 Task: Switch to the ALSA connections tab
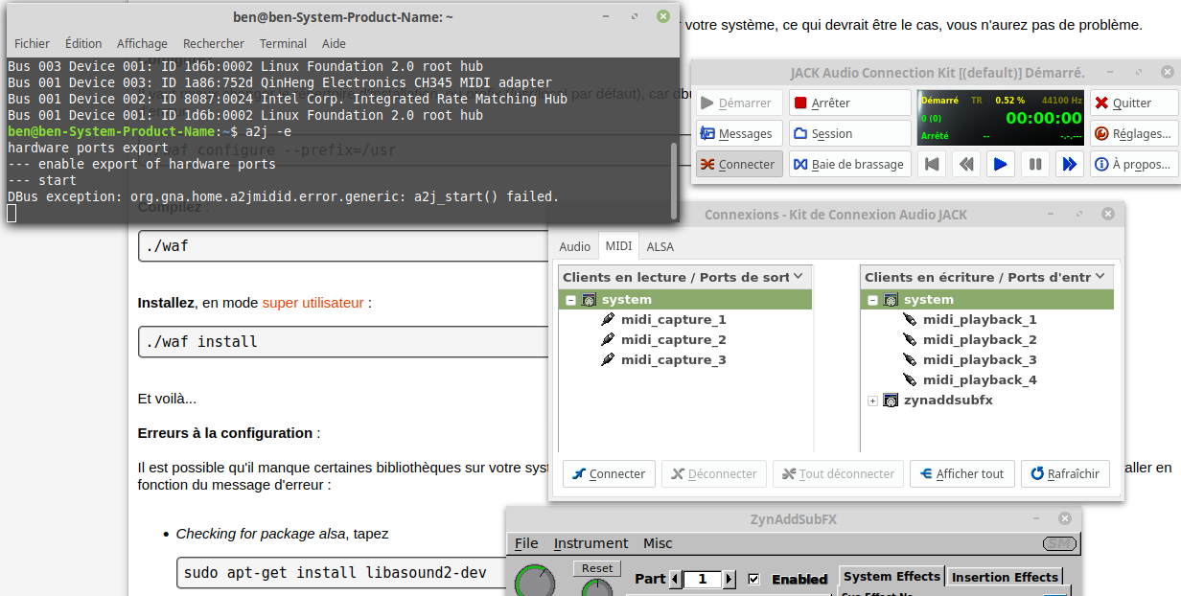click(660, 246)
